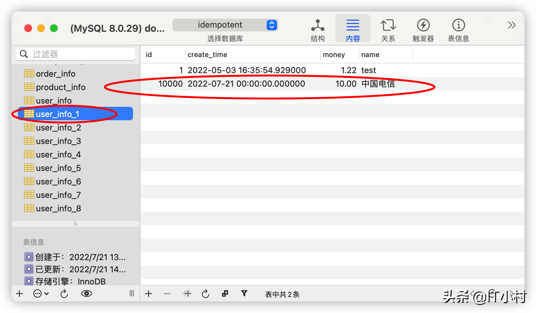Click the foreign key navigation icon
Image resolution: width=536 pixels, height=313 pixels.
click(x=225, y=293)
